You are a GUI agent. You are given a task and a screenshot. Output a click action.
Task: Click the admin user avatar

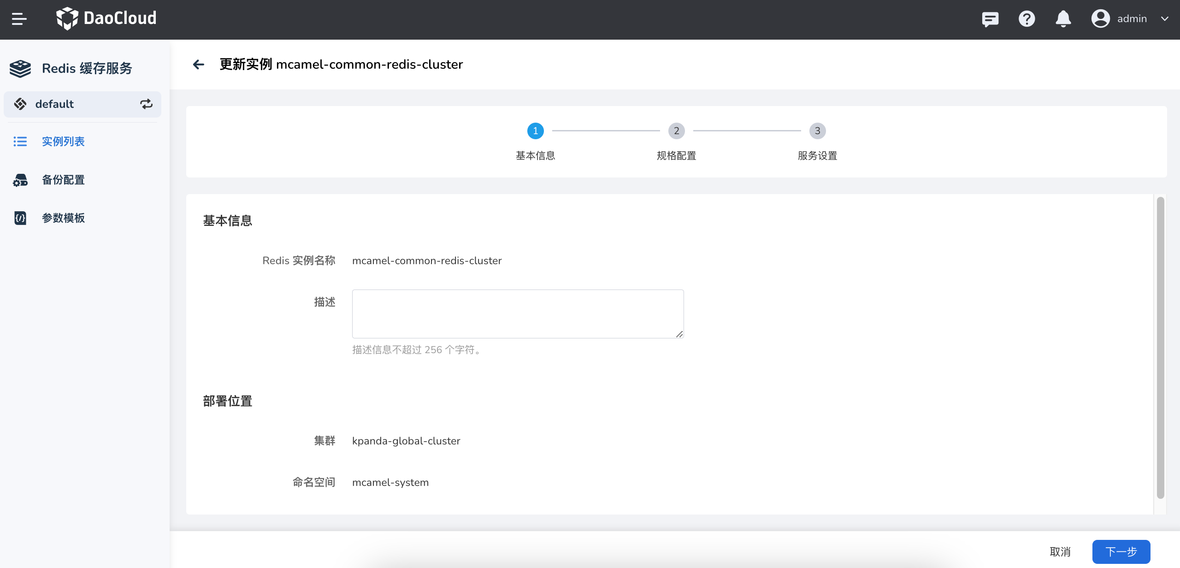coord(1100,19)
